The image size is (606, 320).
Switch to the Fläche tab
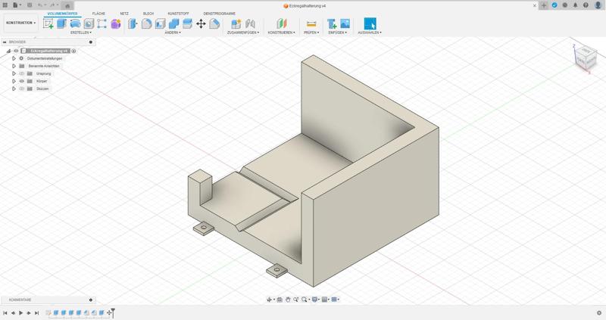(99, 14)
